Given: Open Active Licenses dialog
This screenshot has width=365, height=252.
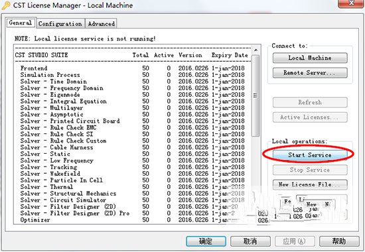Looking at the screenshot, I should coord(310,117).
